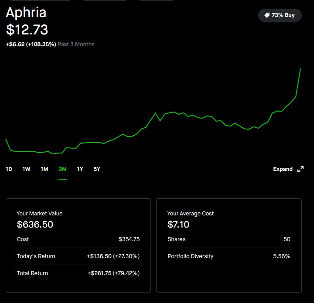314x303 pixels.
Task: Switch chart to 1D range
Action: (x=9, y=169)
